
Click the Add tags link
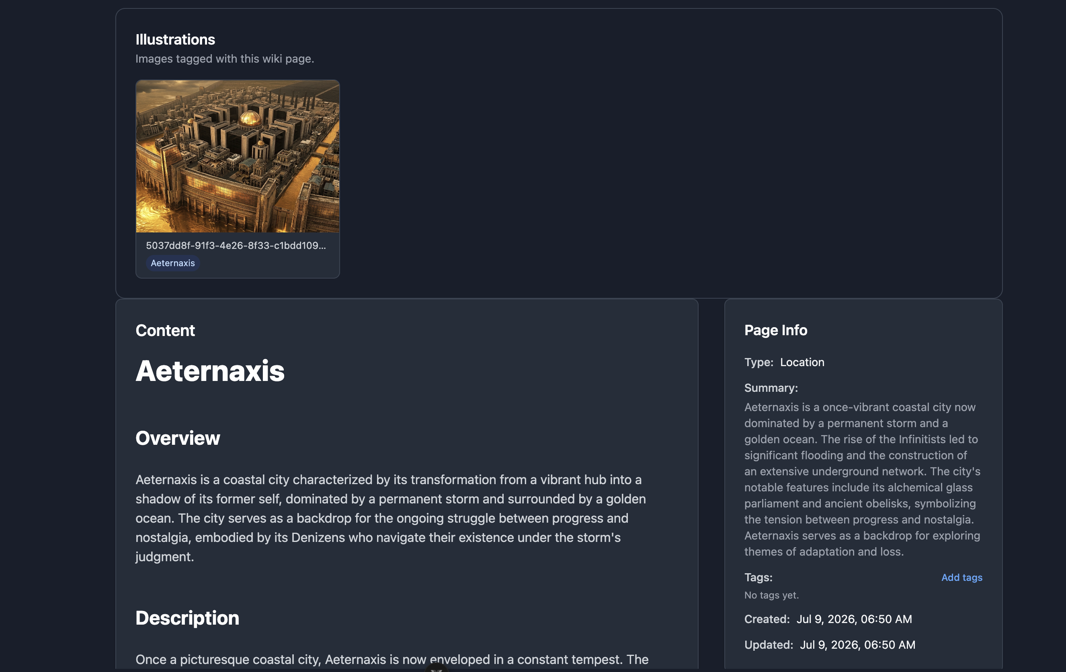961,577
